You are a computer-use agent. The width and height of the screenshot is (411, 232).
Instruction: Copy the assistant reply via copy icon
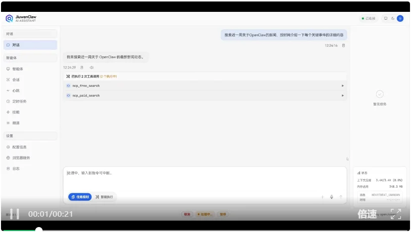pyautogui.click(x=82, y=68)
